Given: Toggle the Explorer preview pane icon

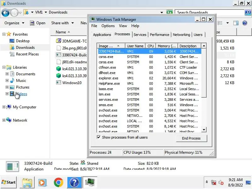Looking at the screenshot, I should [x=236, y=23].
